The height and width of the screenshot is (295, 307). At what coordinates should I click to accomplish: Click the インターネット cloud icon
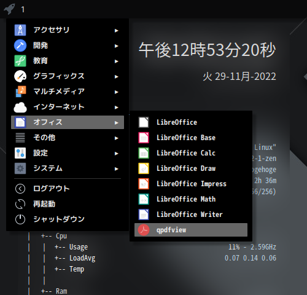pyautogui.click(x=20, y=107)
